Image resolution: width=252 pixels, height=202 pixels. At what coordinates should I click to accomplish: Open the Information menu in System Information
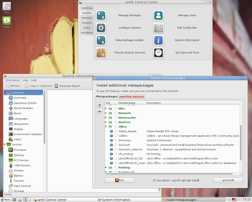[12, 80]
